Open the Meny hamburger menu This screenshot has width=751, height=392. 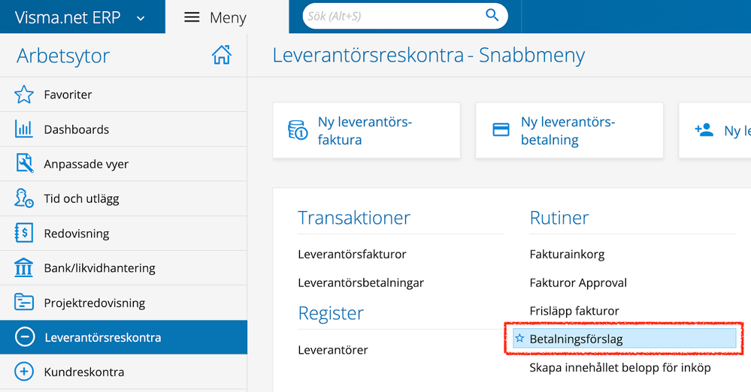pos(192,18)
